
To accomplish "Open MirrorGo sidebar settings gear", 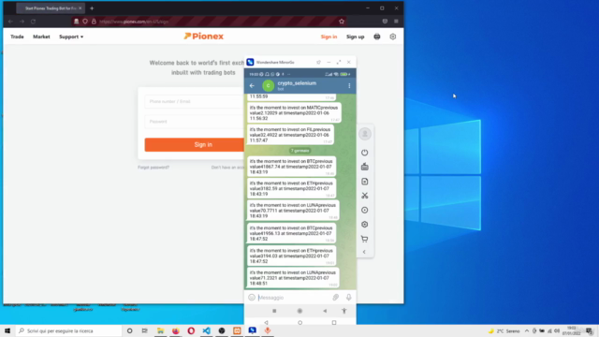I will pyautogui.click(x=365, y=225).
